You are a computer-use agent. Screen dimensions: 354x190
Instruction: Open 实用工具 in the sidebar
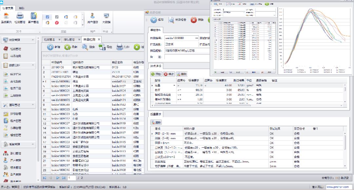click(x=13, y=88)
